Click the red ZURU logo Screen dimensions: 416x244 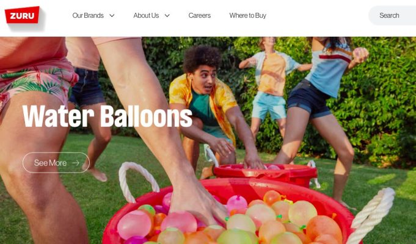[x=22, y=15]
